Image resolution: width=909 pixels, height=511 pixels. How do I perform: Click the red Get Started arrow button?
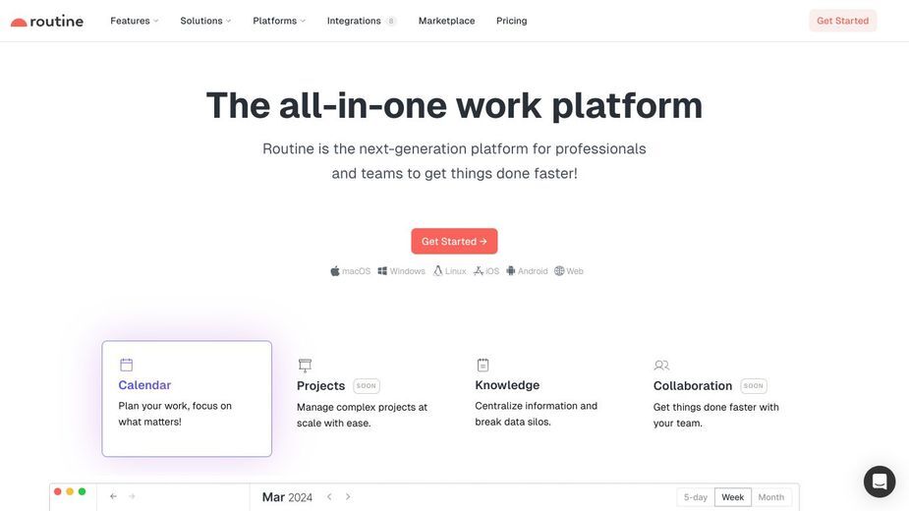pos(454,242)
